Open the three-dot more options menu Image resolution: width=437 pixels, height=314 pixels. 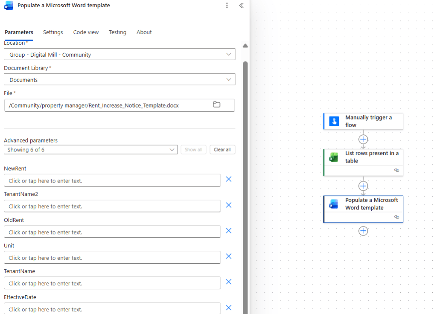227,5
